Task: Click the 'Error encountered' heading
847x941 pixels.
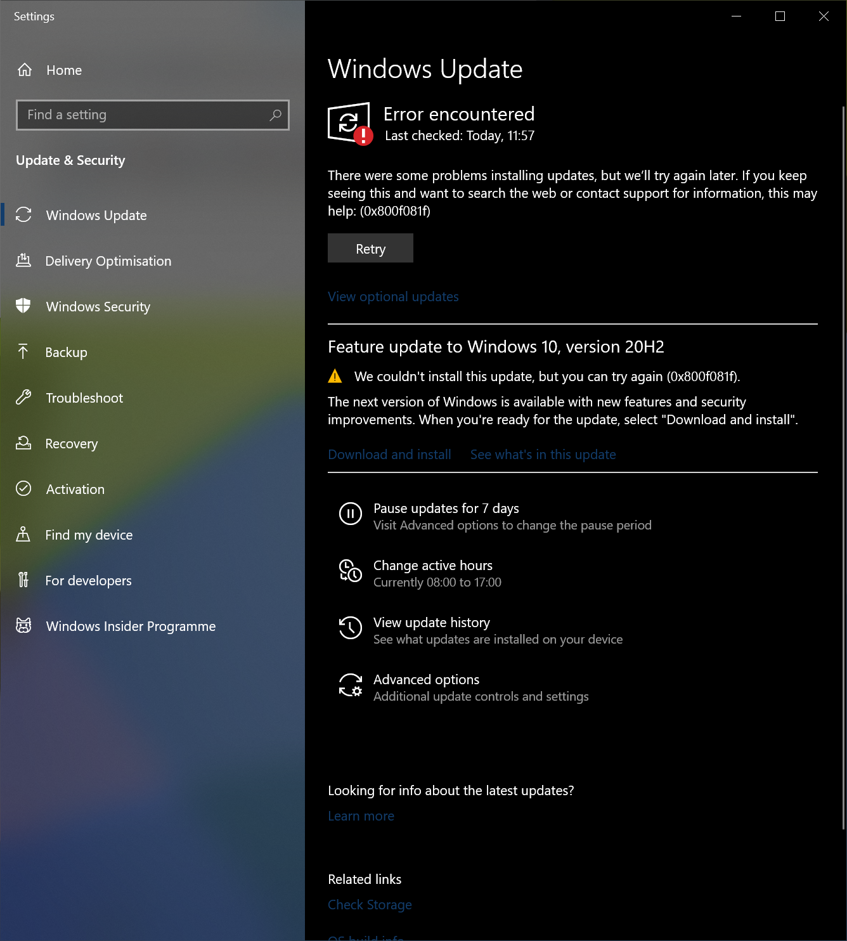Action: point(459,114)
